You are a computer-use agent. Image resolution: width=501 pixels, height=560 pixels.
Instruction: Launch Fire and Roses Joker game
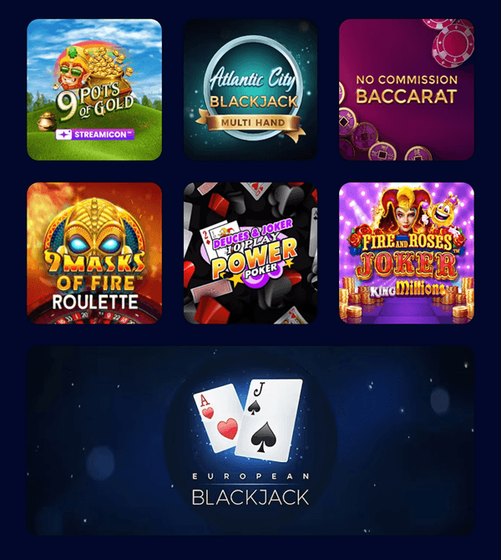(x=407, y=253)
